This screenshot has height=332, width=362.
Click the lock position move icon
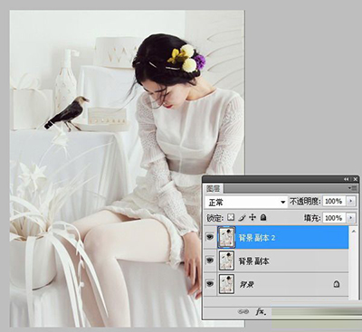coord(252,217)
